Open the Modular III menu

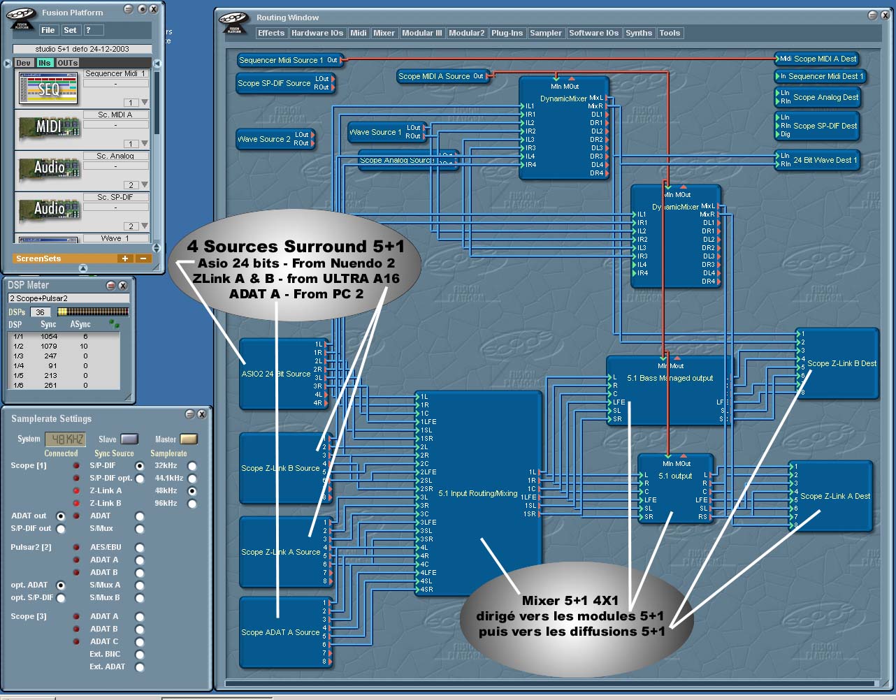coord(422,33)
